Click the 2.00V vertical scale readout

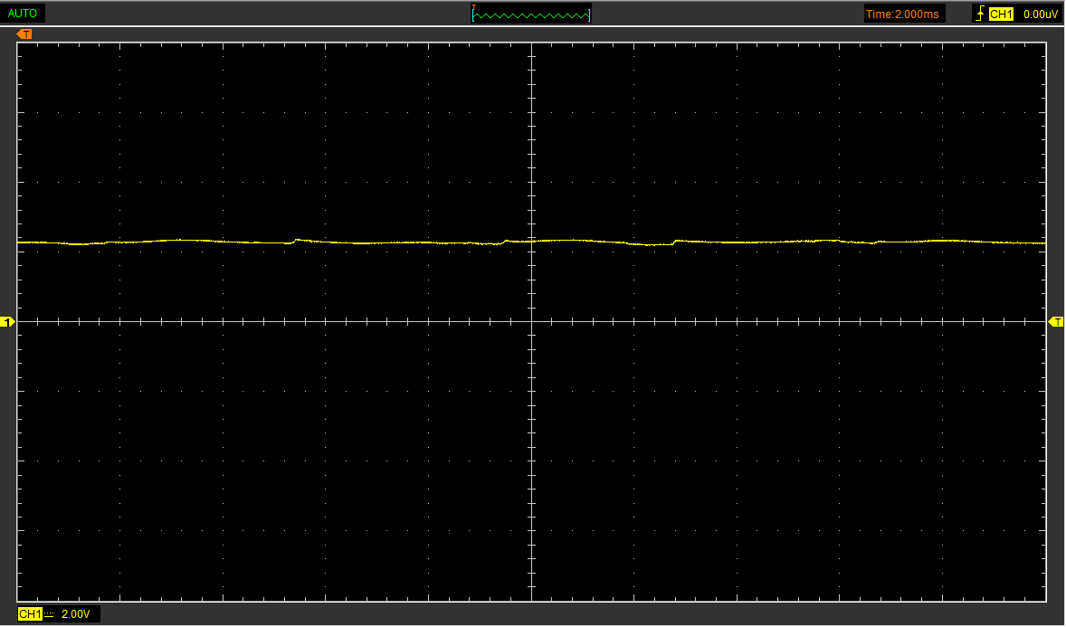75,614
